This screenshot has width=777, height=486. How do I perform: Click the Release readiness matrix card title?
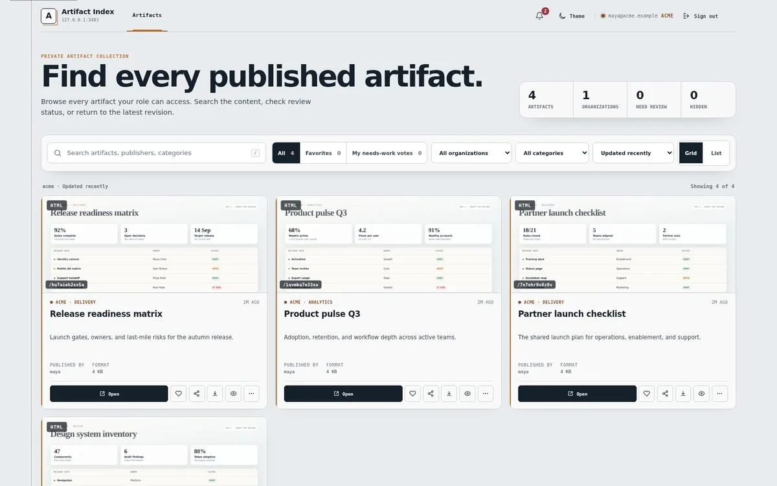[x=106, y=314]
